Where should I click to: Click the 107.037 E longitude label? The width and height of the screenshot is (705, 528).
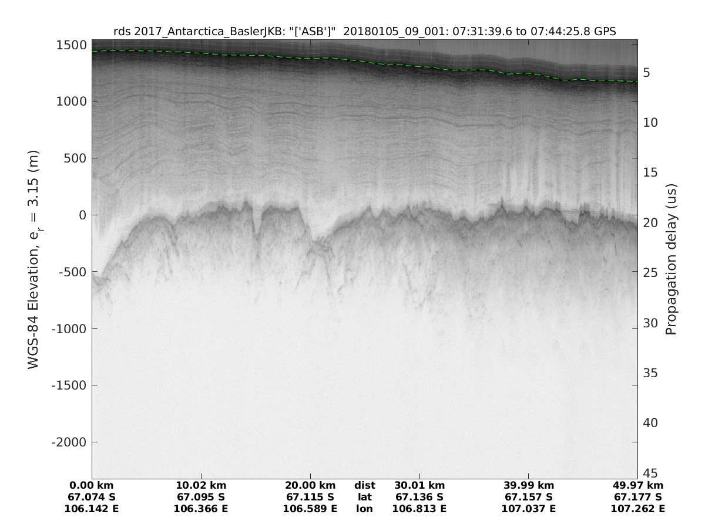click(x=529, y=509)
